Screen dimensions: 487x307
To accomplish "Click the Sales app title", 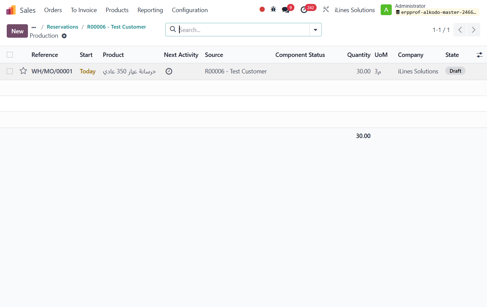I will pyautogui.click(x=28, y=10).
